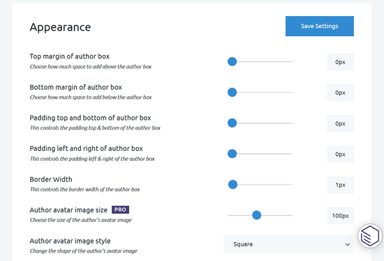Click the 'Padding top and bottom of author box' label

[x=90, y=118]
